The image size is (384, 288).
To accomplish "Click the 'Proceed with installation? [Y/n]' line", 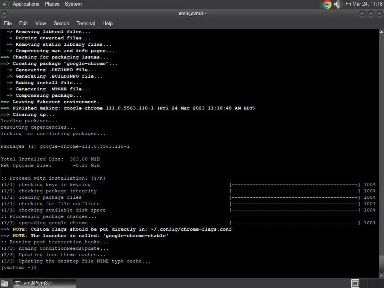I will click(53, 178).
